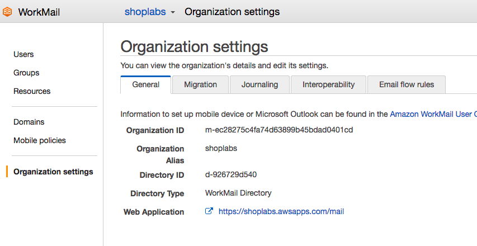Select Resources in the sidebar

[32, 91]
